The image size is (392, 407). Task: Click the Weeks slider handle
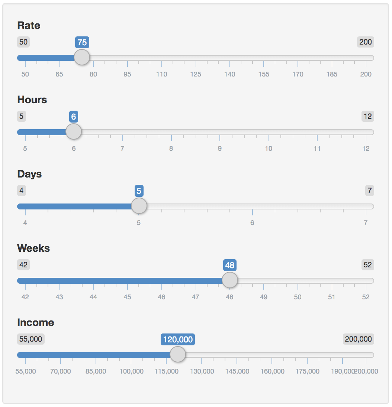pyautogui.click(x=230, y=280)
